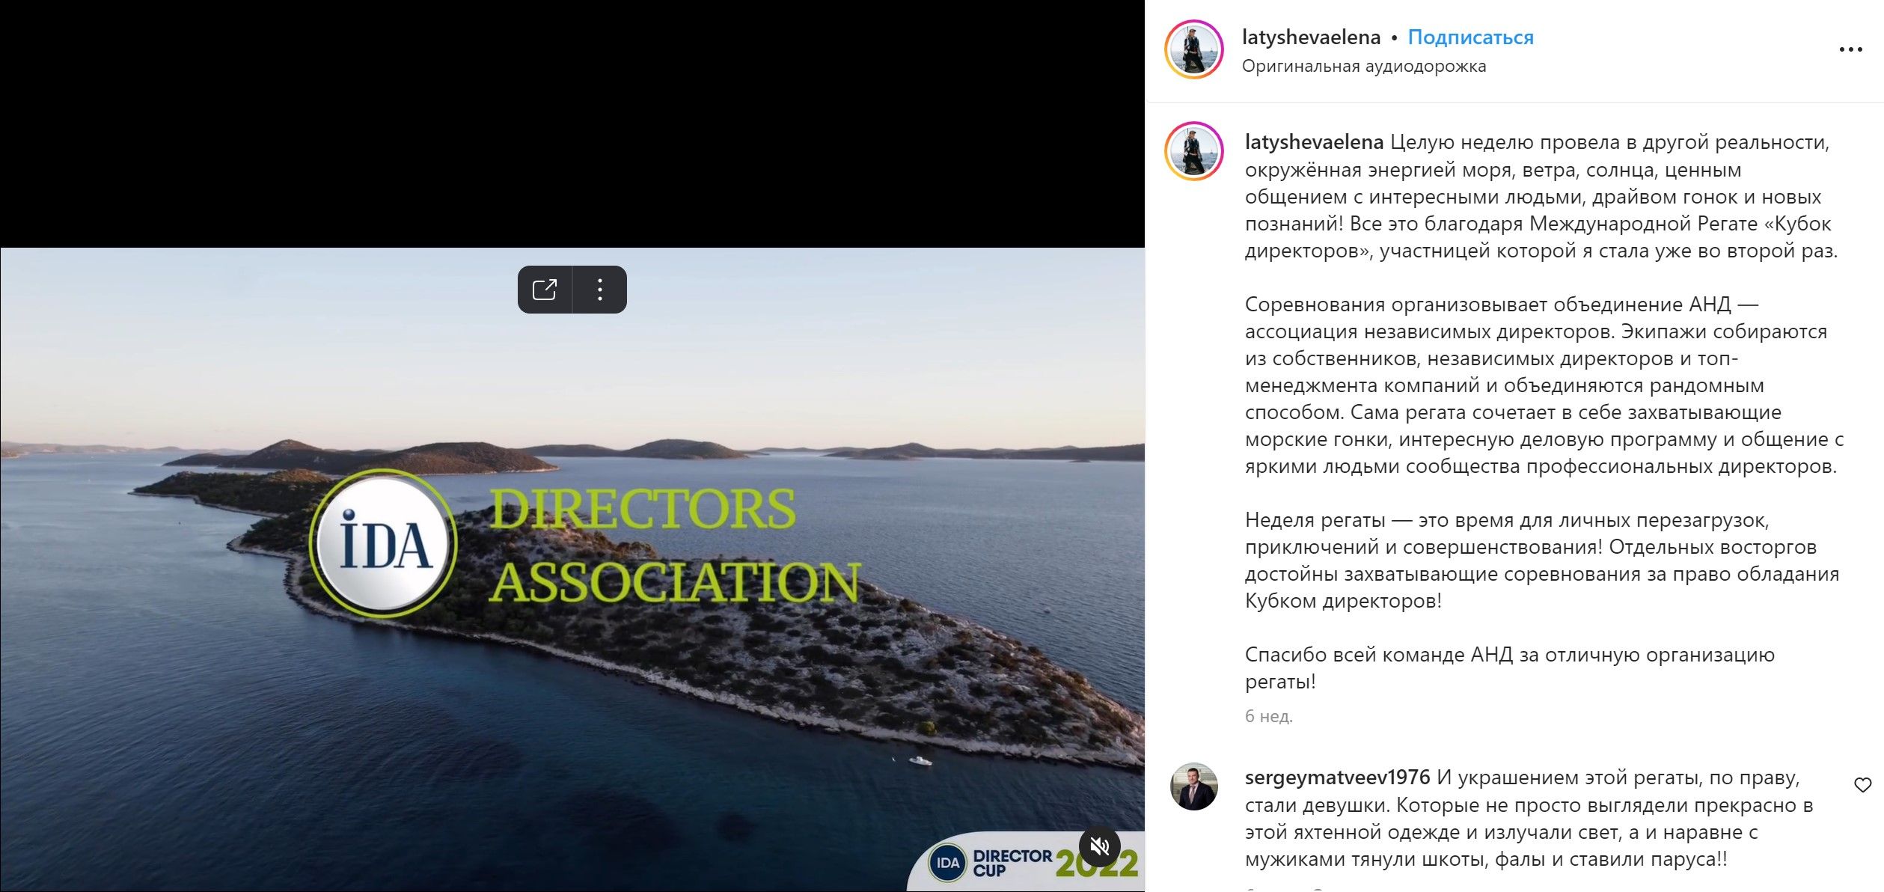The height and width of the screenshot is (892, 1884).
Task: Click sergeymatveev1976 avatar picture
Action: point(1194,786)
